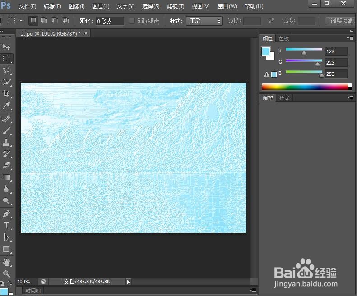Viewport: 357px width, 296px height.
Task: Select the Move tool
Action: tap(6, 46)
